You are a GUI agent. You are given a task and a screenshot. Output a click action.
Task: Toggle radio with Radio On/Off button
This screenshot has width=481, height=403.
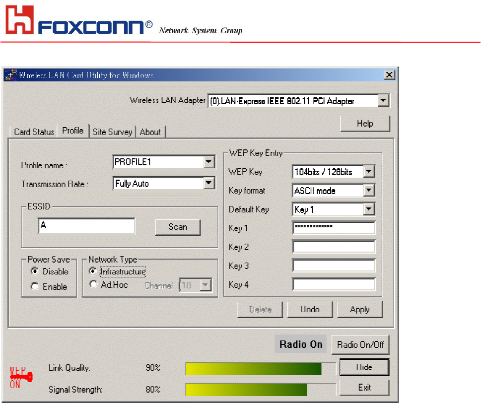click(x=360, y=345)
